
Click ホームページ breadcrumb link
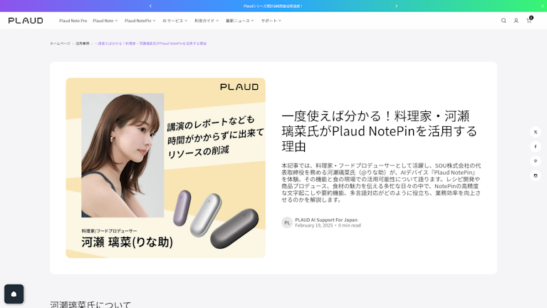coord(60,43)
